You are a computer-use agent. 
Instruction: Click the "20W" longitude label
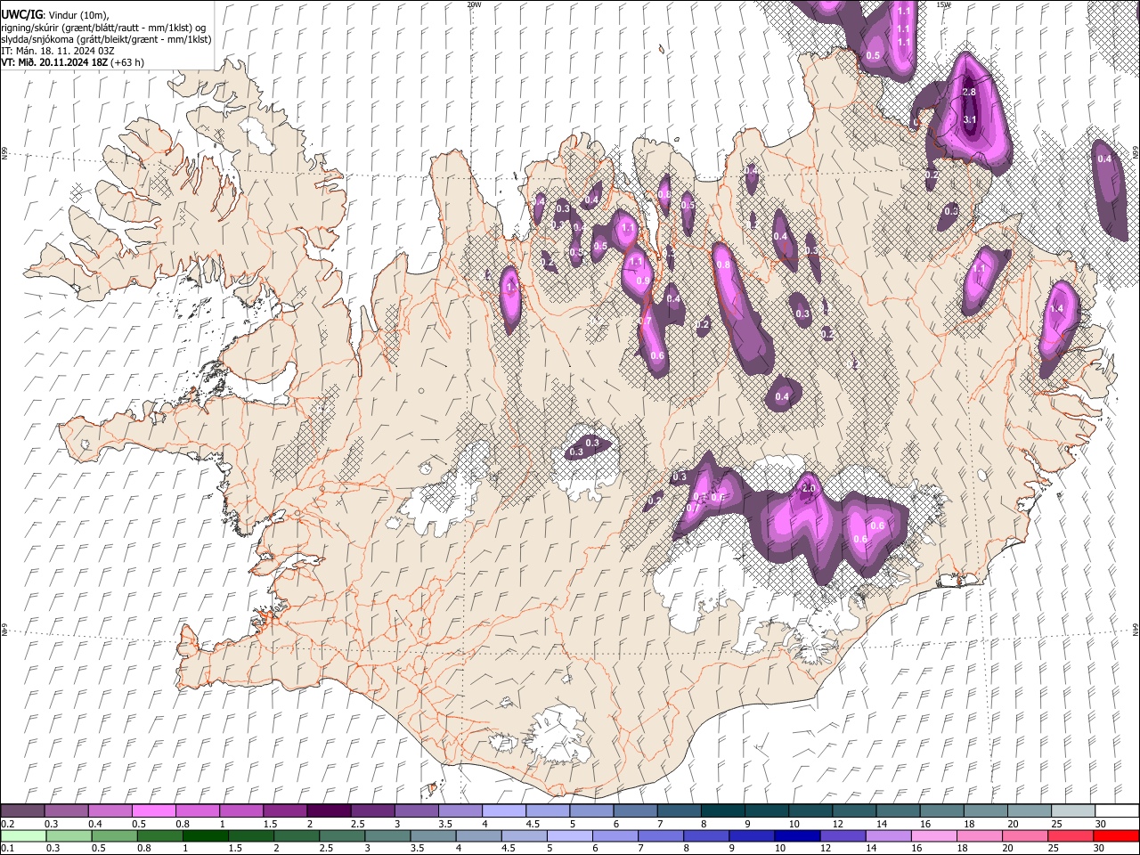coord(474,4)
